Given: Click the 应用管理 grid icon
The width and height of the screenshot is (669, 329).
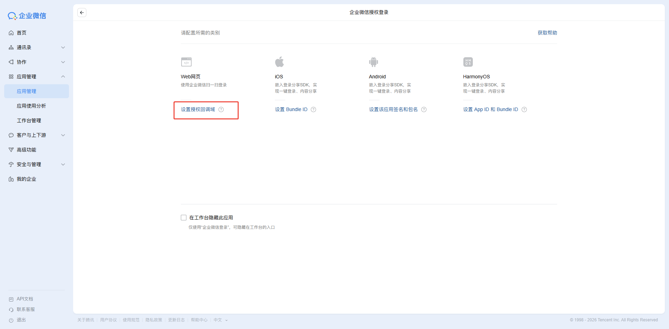Looking at the screenshot, I should tap(11, 77).
